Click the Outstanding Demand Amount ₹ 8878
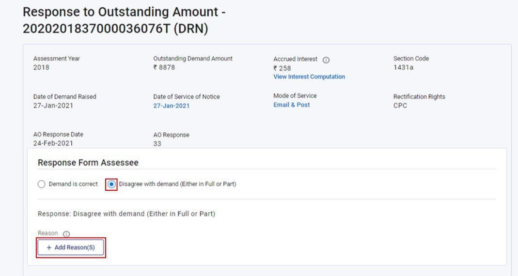This screenshot has width=518, height=276. 164,67
